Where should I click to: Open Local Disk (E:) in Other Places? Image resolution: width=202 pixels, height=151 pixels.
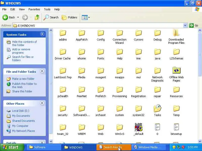point(21,111)
